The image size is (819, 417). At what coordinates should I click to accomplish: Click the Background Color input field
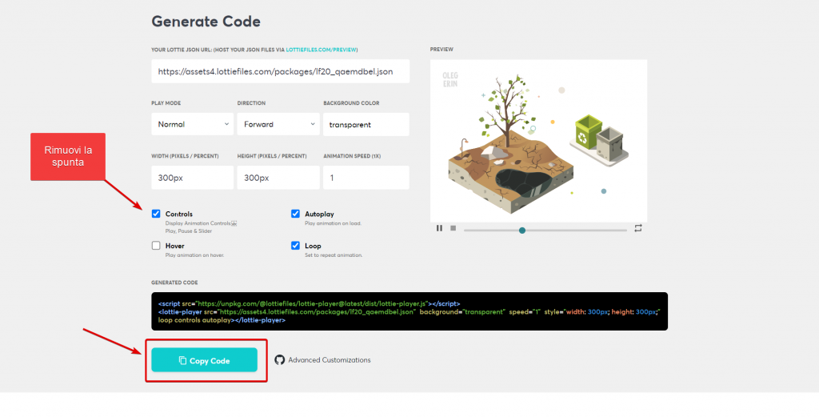point(366,124)
